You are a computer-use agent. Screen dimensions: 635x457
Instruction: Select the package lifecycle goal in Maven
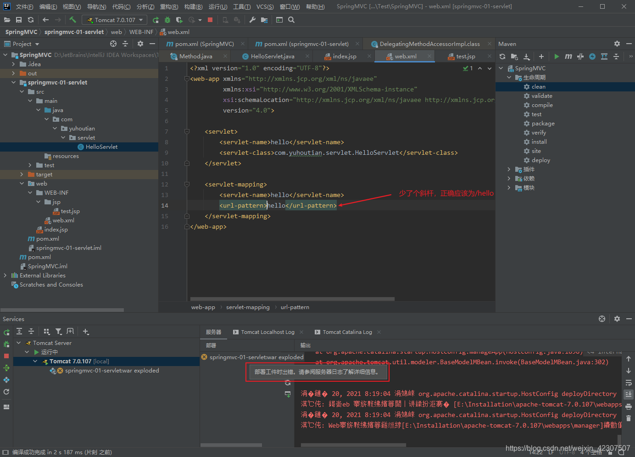coord(543,124)
